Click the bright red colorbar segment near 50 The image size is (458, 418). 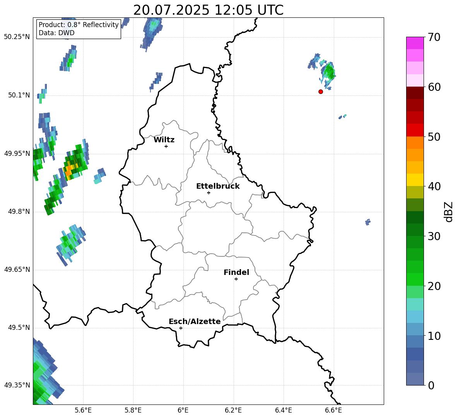[415, 130]
